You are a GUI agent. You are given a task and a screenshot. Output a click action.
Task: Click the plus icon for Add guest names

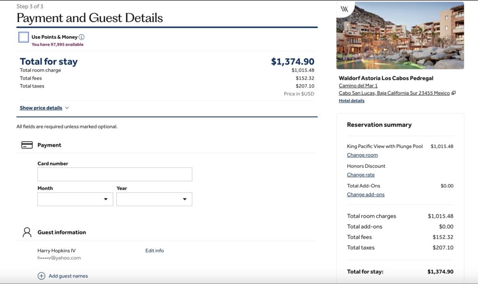(42, 276)
